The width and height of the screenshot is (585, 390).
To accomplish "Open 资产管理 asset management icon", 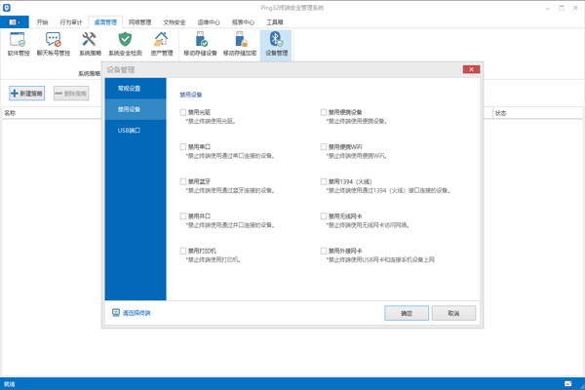I will (x=161, y=42).
